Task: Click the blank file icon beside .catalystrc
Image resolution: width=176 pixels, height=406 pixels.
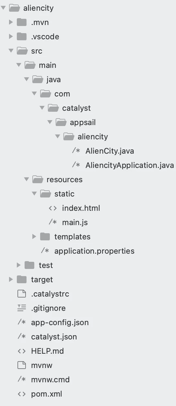Action: pos(21,294)
